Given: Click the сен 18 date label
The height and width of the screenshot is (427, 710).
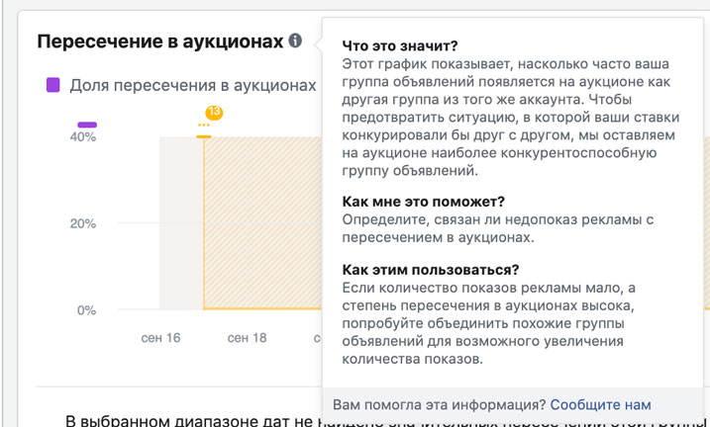Looking at the screenshot, I should tap(247, 338).
